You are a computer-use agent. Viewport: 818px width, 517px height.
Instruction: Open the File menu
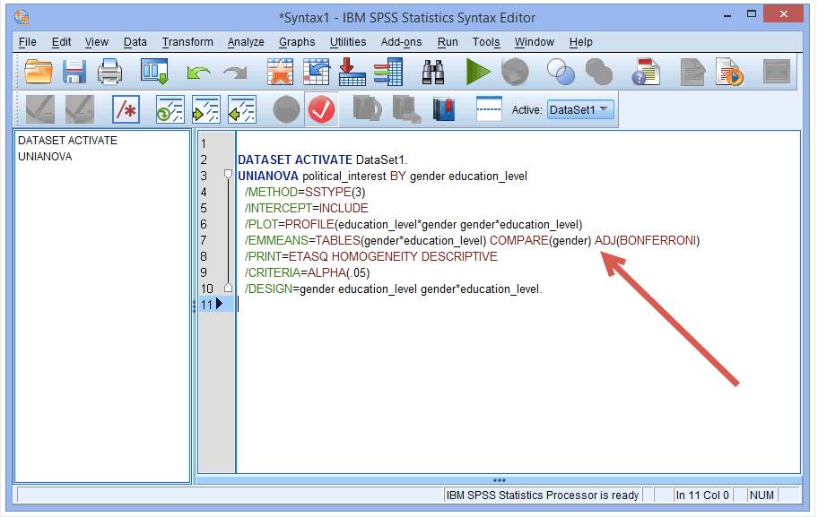click(27, 42)
